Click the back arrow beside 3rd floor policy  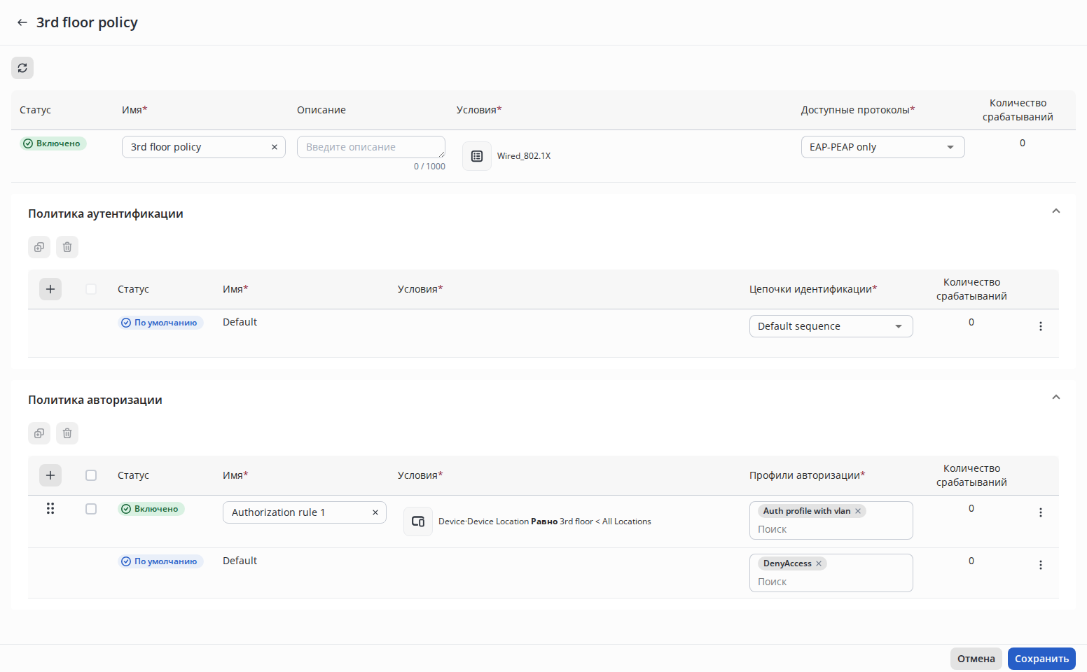point(22,22)
